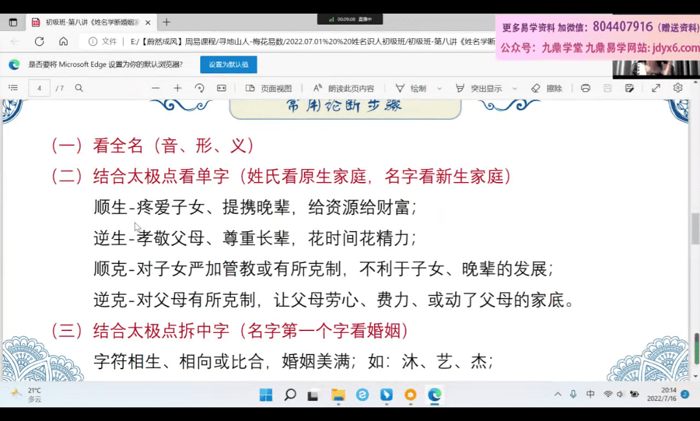The height and width of the screenshot is (421, 700).
Task: Print the PDF document
Action: [x=586, y=88]
